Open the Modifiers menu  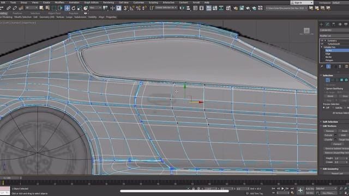point(59,2)
